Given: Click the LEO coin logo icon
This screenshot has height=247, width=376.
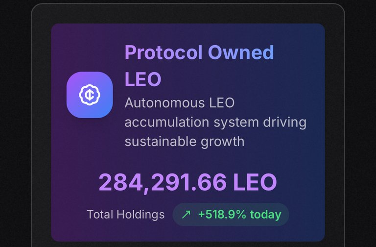Looking at the screenshot, I should (x=90, y=95).
